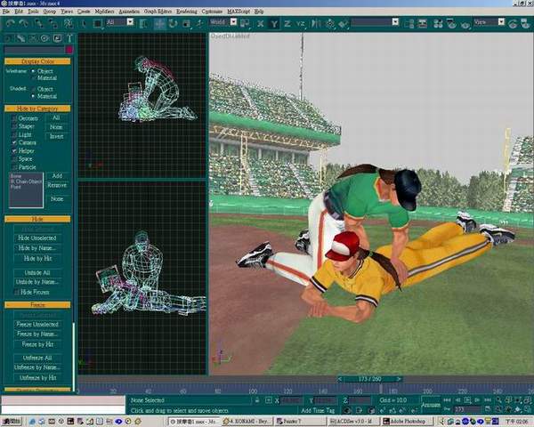Click the Unfreeze All button
Image resolution: width=534 pixels, height=427 pixels.
[x=37, y=356]
